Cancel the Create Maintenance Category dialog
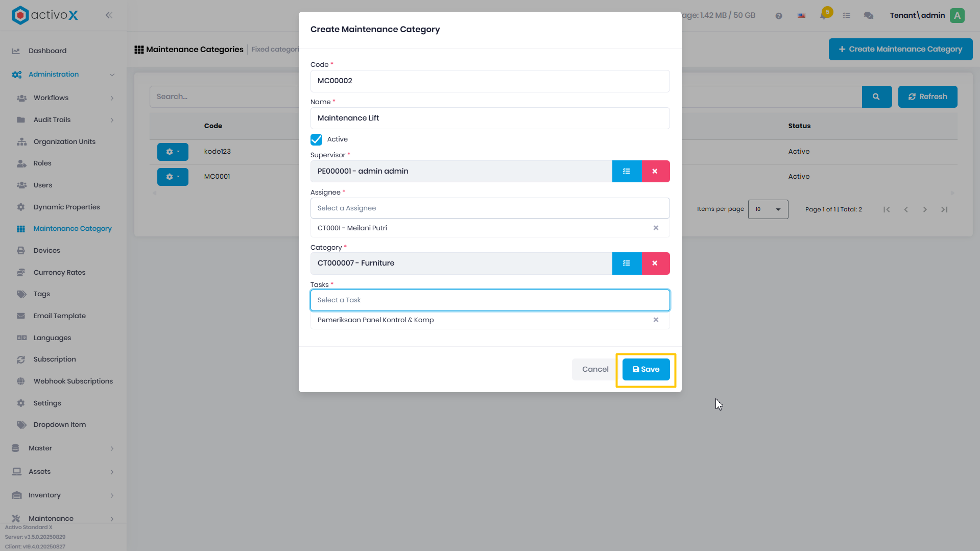Viewport: 980px width, 551px height. point(595,370)
